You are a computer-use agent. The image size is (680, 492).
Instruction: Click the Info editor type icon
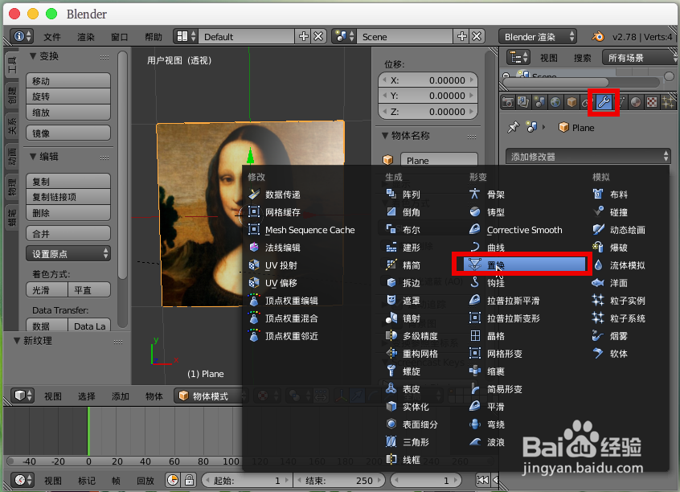click(23, 36)
